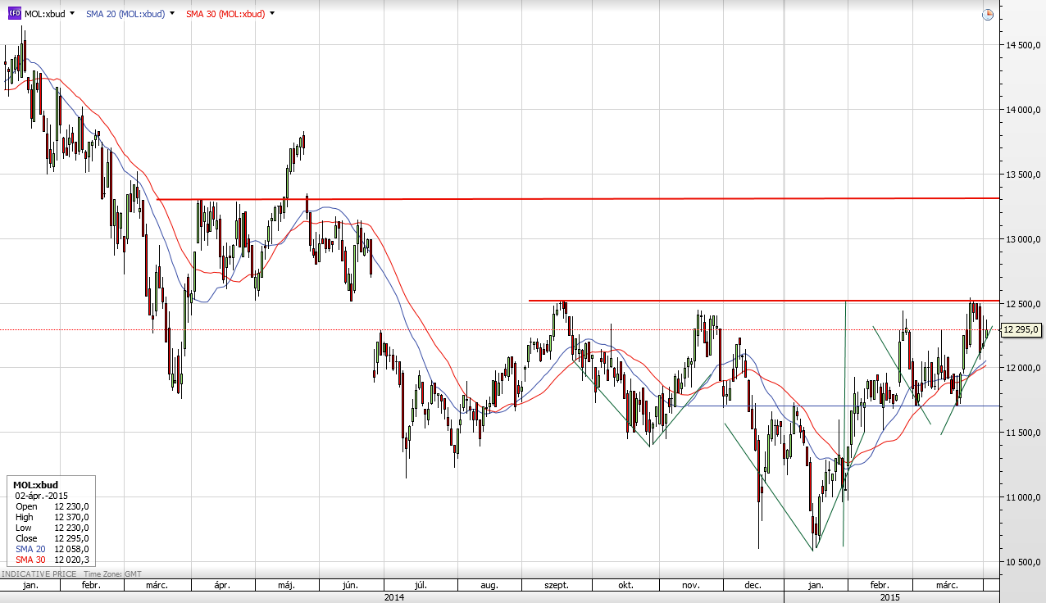Click the máj. month on time axis
Image resolution: width=1046 pixels, height=603 pixels.
(x=286, y=586)
